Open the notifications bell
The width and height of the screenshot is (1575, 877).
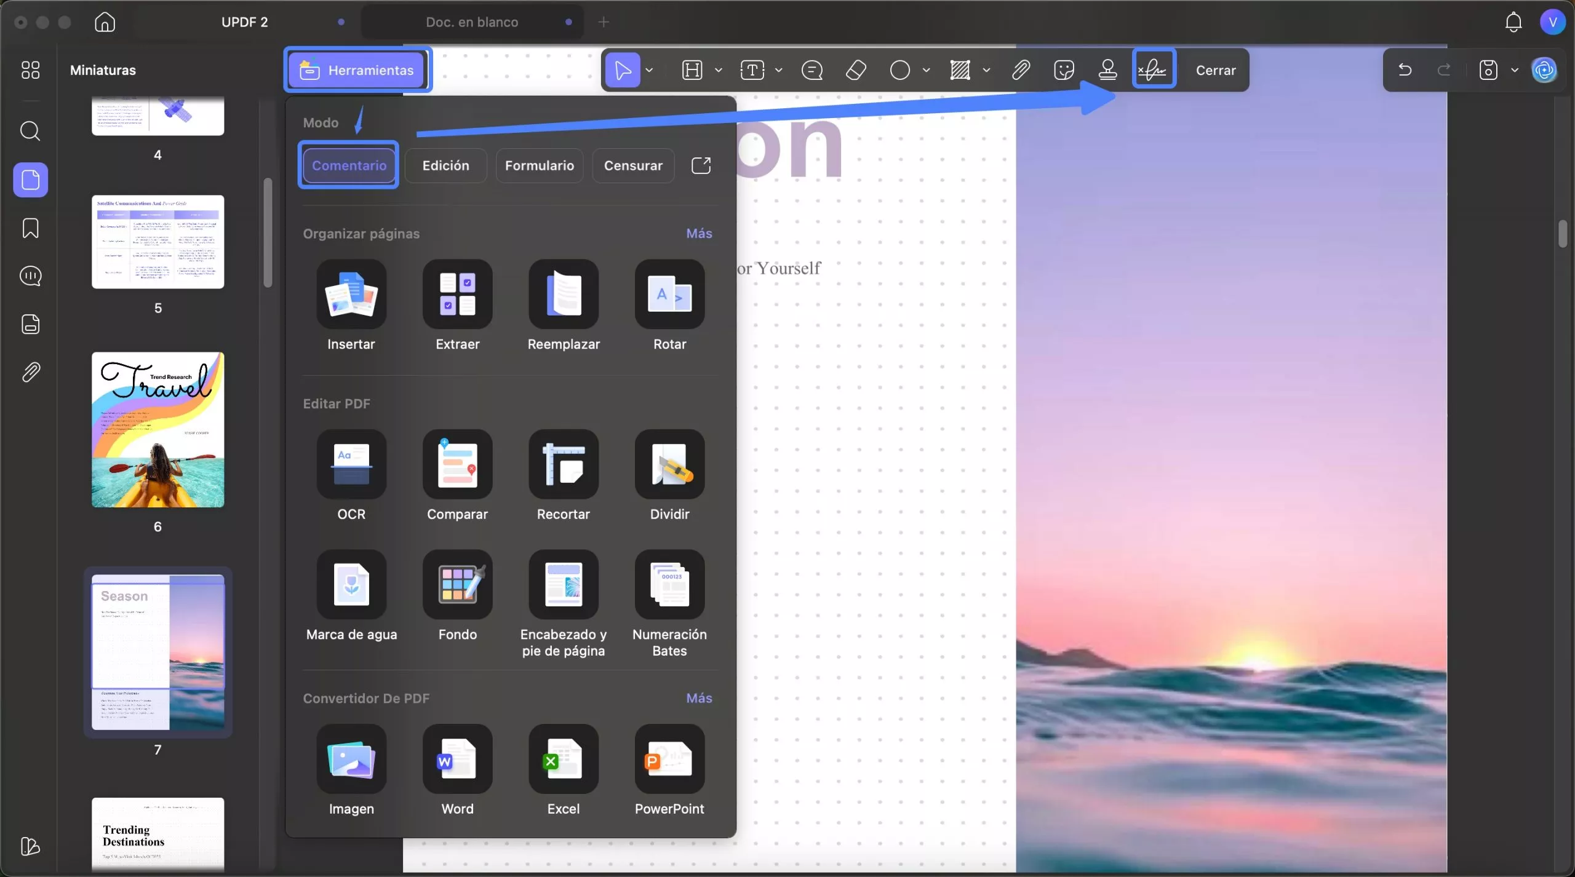click(1513, 22)
